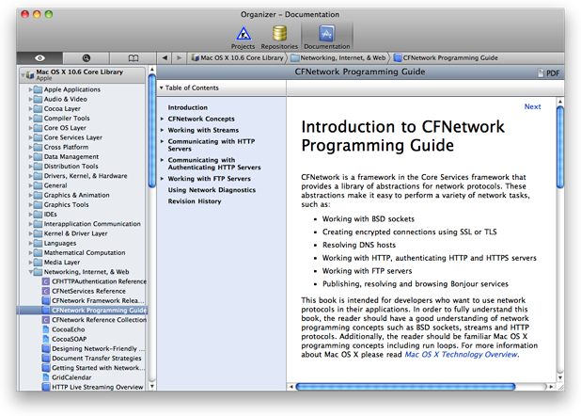The height and width of the screenshot is (416, 581).
Task: Go back with the left arrow button
Action: tap(165, 58)
